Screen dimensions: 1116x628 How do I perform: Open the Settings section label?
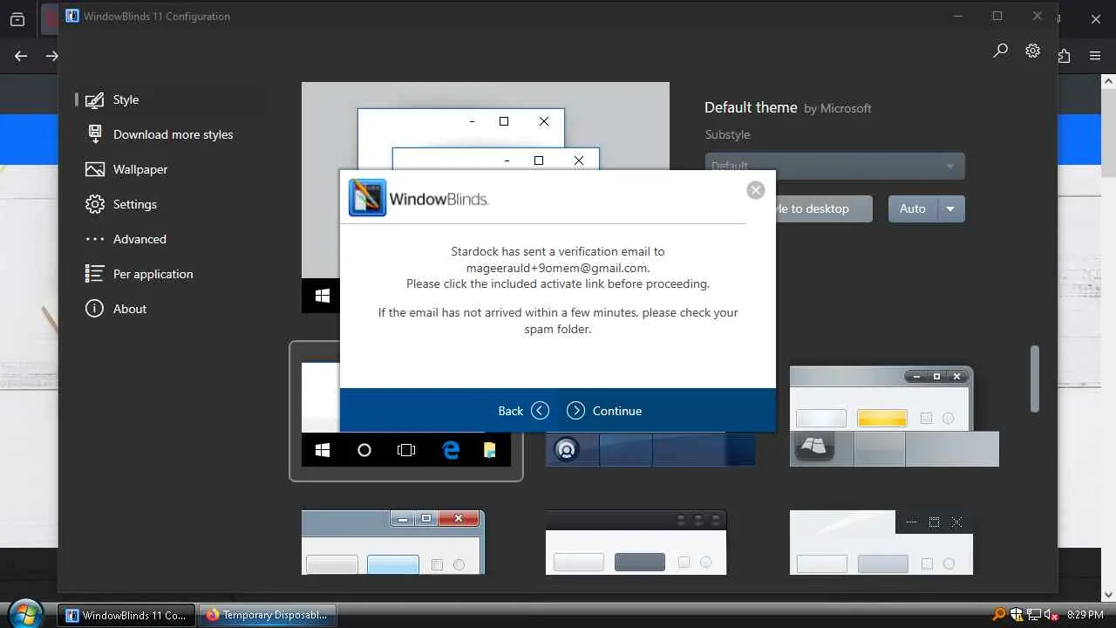click(x=135, y=204)
